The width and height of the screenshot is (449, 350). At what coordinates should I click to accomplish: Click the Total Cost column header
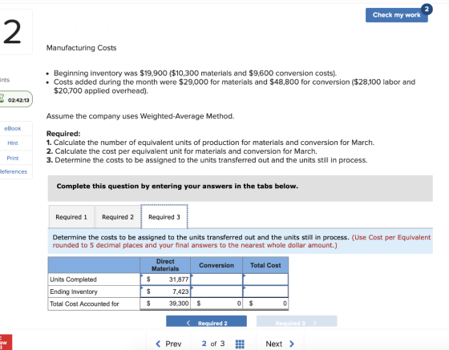pos(265,265)
